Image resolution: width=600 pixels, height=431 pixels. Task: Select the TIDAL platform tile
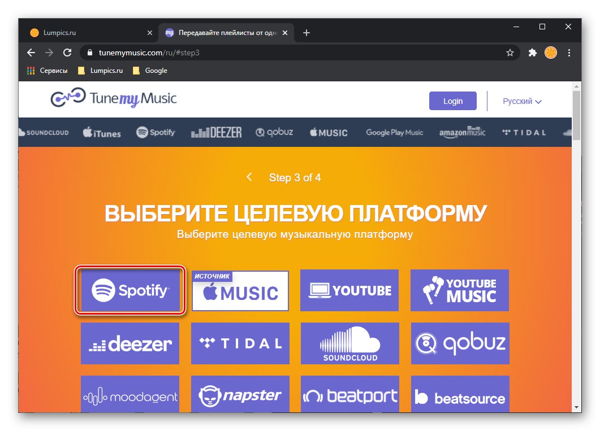[240, 343]
